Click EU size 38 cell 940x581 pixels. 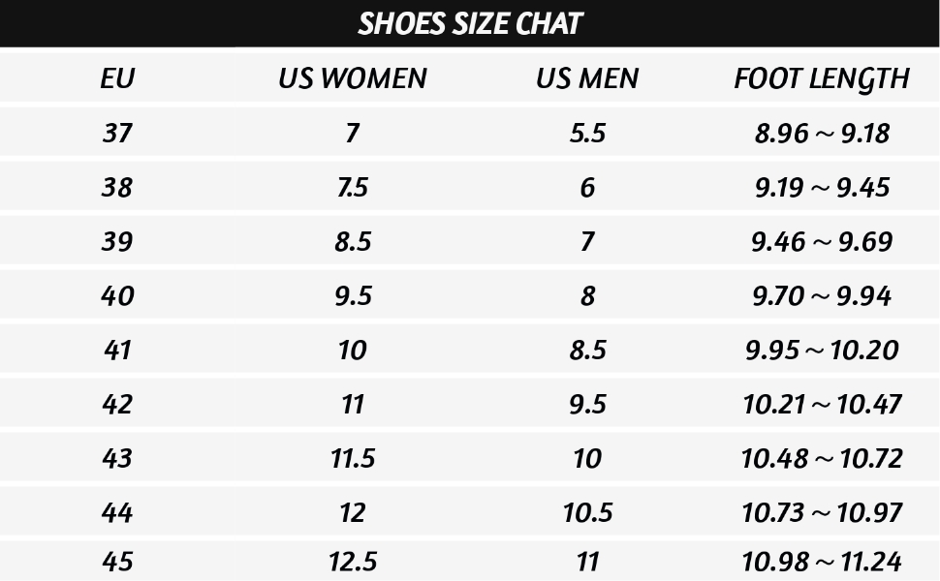point(117,187)
